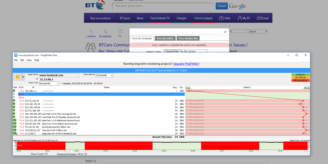Click hostname msw1at.01.lhr3.tfbnw.net

pyautogui.click(x=55, y=130)
